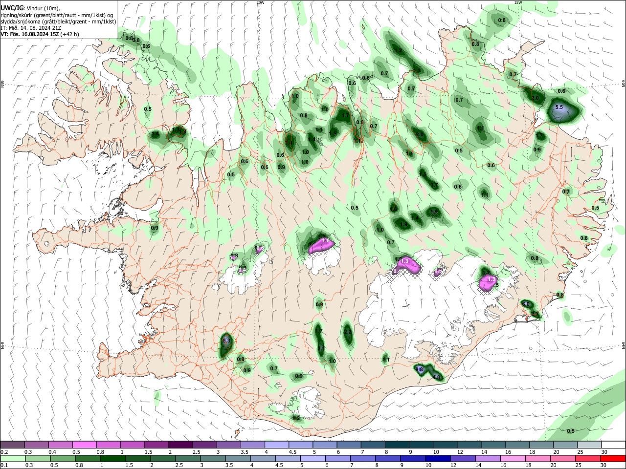This screenshot has height=469, width=626.
Task: Pick the light lavender 5 swatch in bottom legend row
Action: 312,458
